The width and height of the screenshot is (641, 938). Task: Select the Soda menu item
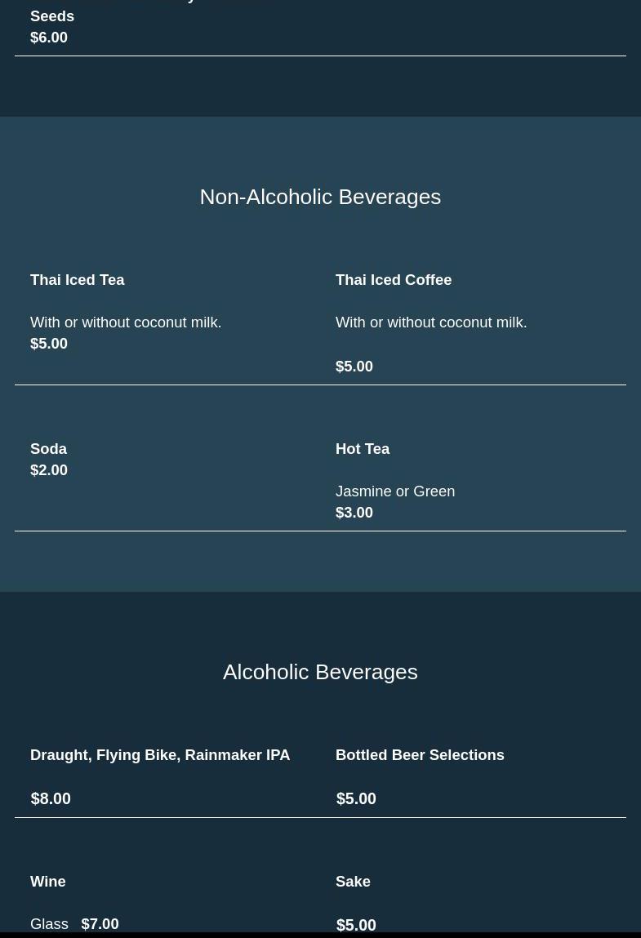point(48,449)
